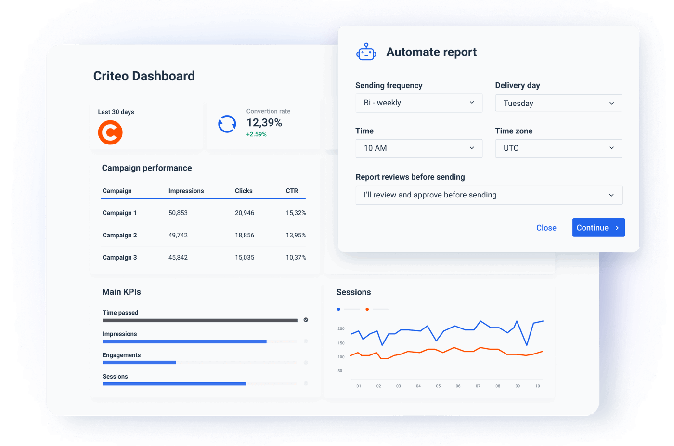Close the Automate report dialog
Image resolution: width=674 pixels, height=446 pixels.
[546, 227]
